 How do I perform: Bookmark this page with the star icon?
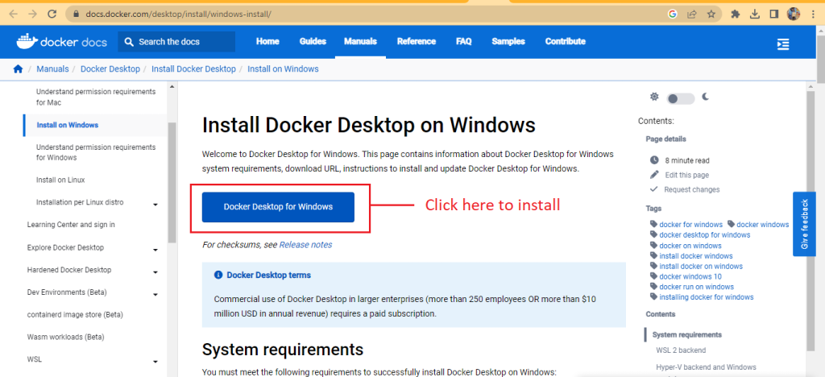711,14
